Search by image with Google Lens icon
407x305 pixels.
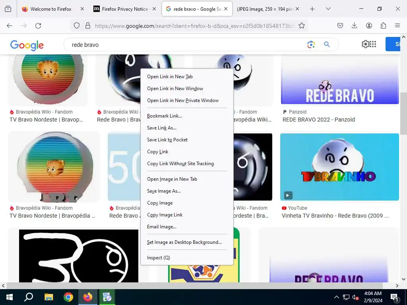[311, 44]
